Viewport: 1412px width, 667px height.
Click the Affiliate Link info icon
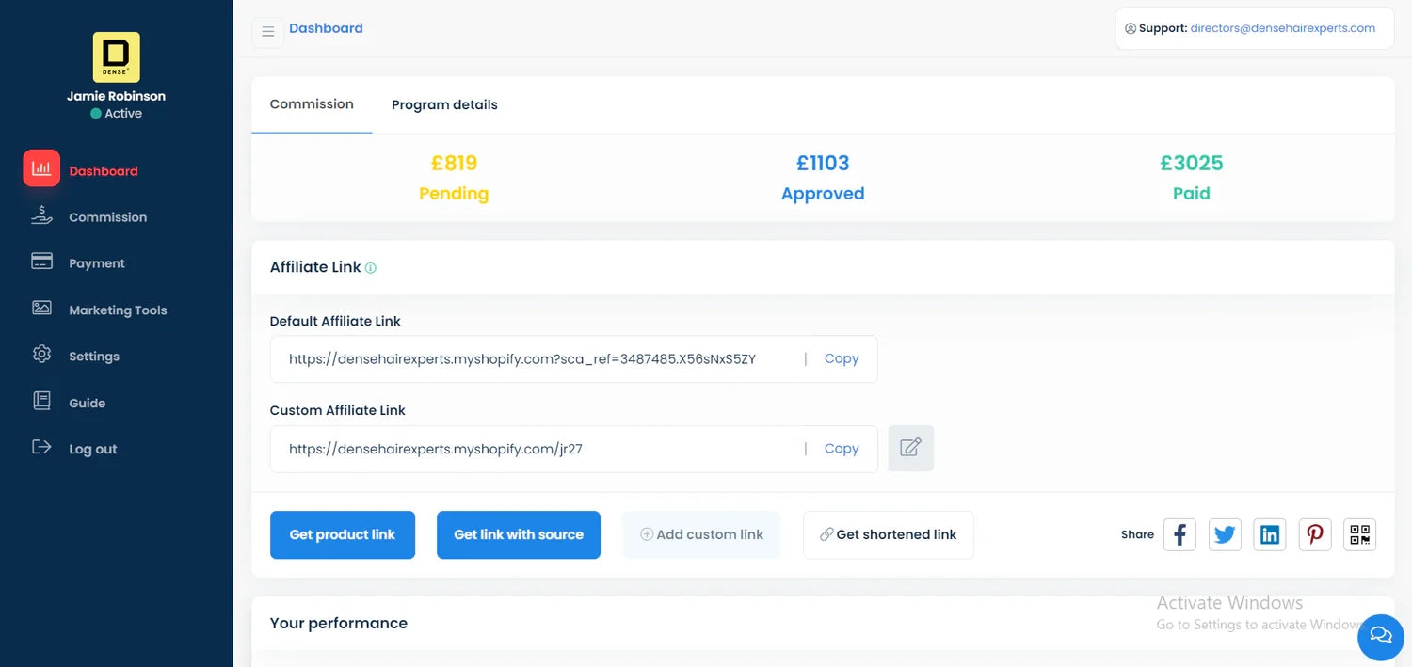371,268
